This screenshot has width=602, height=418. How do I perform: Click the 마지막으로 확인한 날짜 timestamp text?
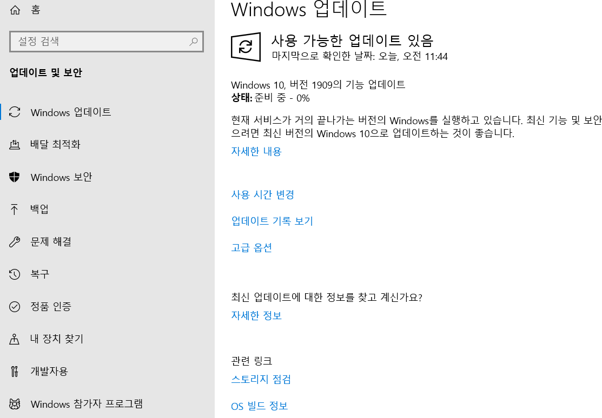[360, 56]
